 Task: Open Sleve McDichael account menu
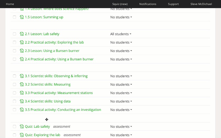pyautogui.click(x=201, y=4)
